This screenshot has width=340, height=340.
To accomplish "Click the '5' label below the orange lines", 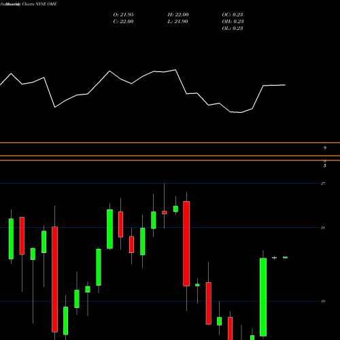I will 325,166.
